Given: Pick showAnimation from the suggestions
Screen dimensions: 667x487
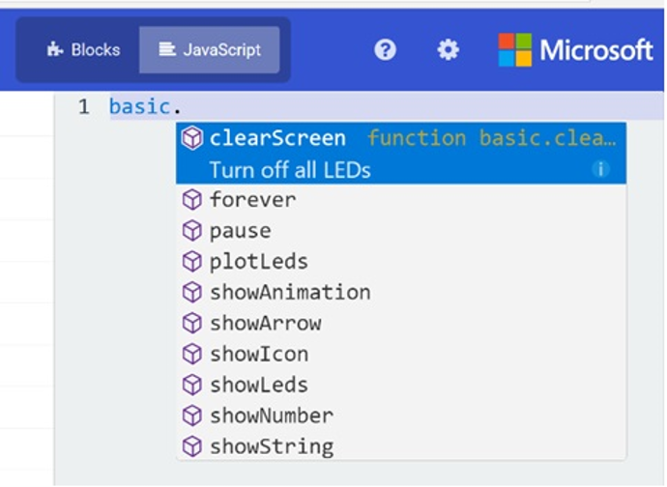Looking at the screenshot, I should click(290, 293).
